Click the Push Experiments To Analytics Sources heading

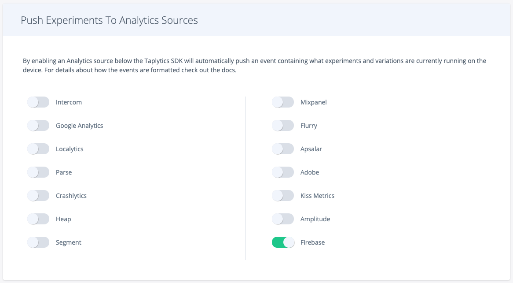[109, 20]
